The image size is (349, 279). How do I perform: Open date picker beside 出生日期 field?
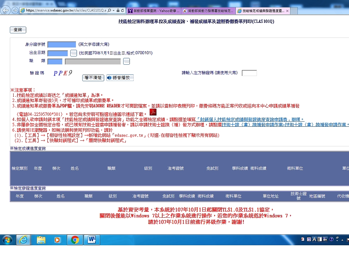click(x=74, y=53)
